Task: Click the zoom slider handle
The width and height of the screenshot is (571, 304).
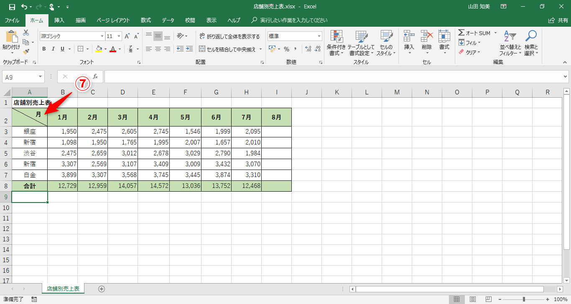Action: (x=524, y=299)
